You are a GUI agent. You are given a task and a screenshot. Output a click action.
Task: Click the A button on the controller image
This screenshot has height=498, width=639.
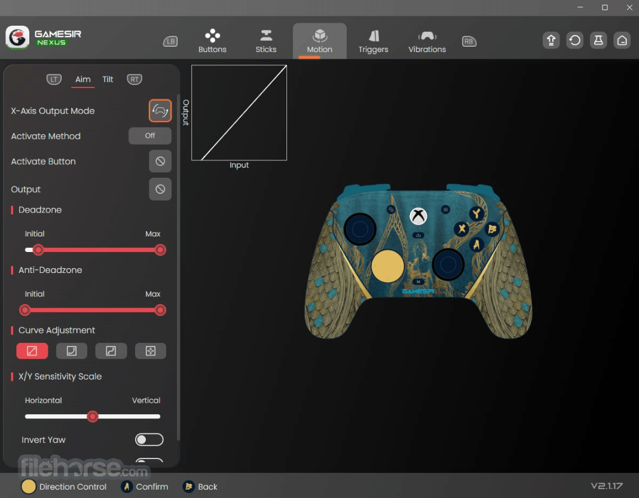click(476, 244)
